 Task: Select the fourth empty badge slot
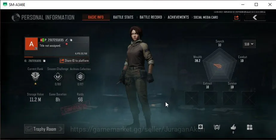tap(248, 98)
